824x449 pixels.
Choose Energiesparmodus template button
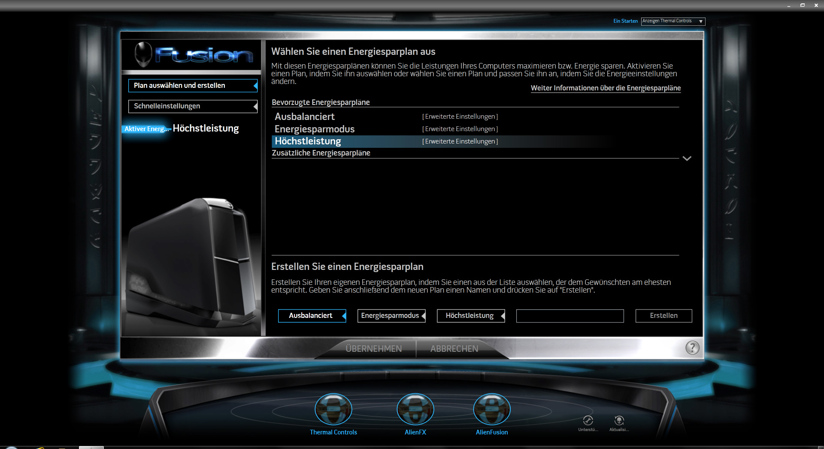(x=391, y=316)
